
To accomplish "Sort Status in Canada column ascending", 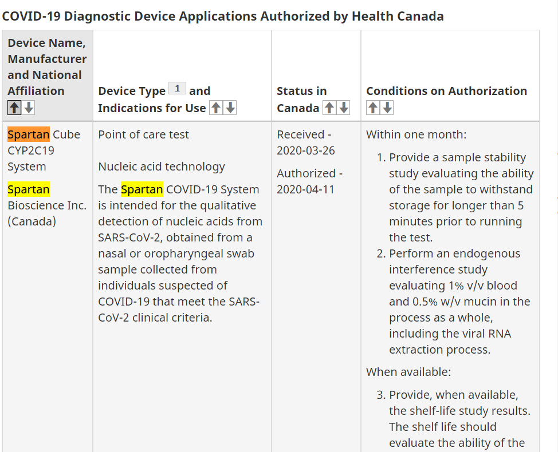I will point(329,108).
